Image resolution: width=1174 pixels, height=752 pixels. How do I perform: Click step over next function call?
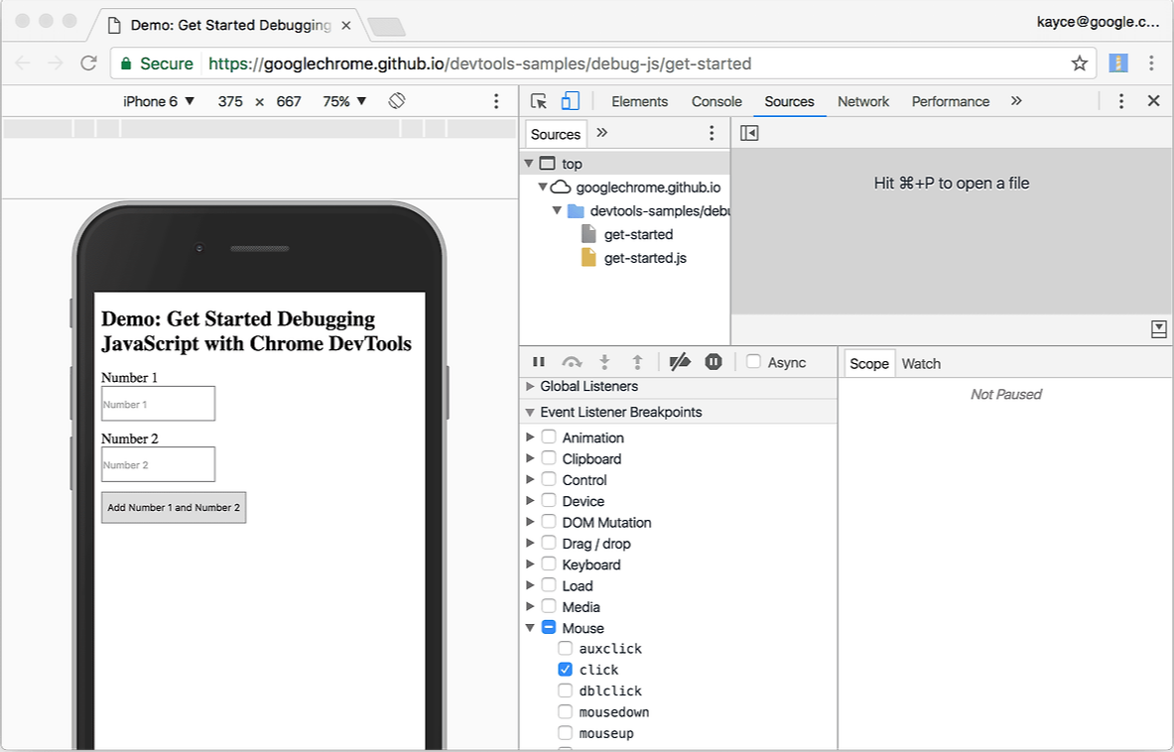tap(572, 362)
